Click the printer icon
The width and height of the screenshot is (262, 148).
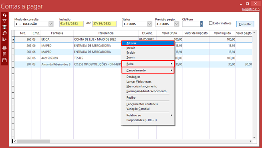click(x=4, y=48)
